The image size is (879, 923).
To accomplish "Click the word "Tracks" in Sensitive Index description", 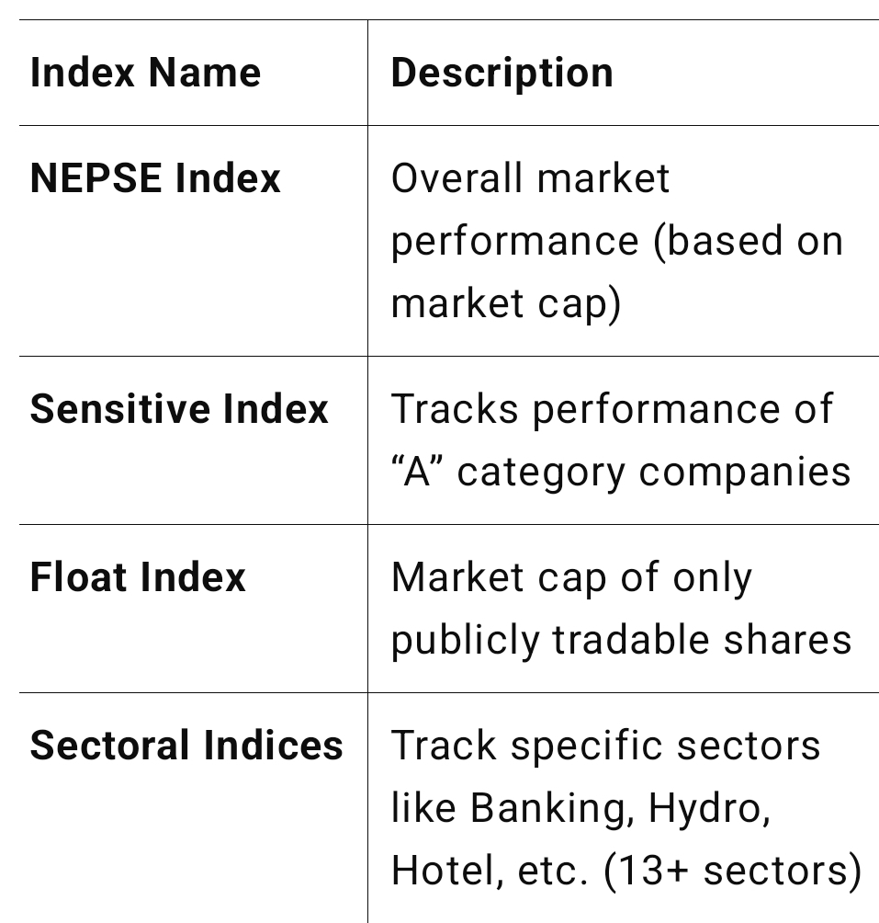I will point(455,409).
